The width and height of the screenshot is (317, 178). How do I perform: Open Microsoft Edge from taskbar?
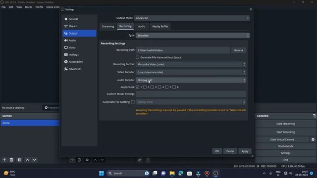click(x=181, y=173)
